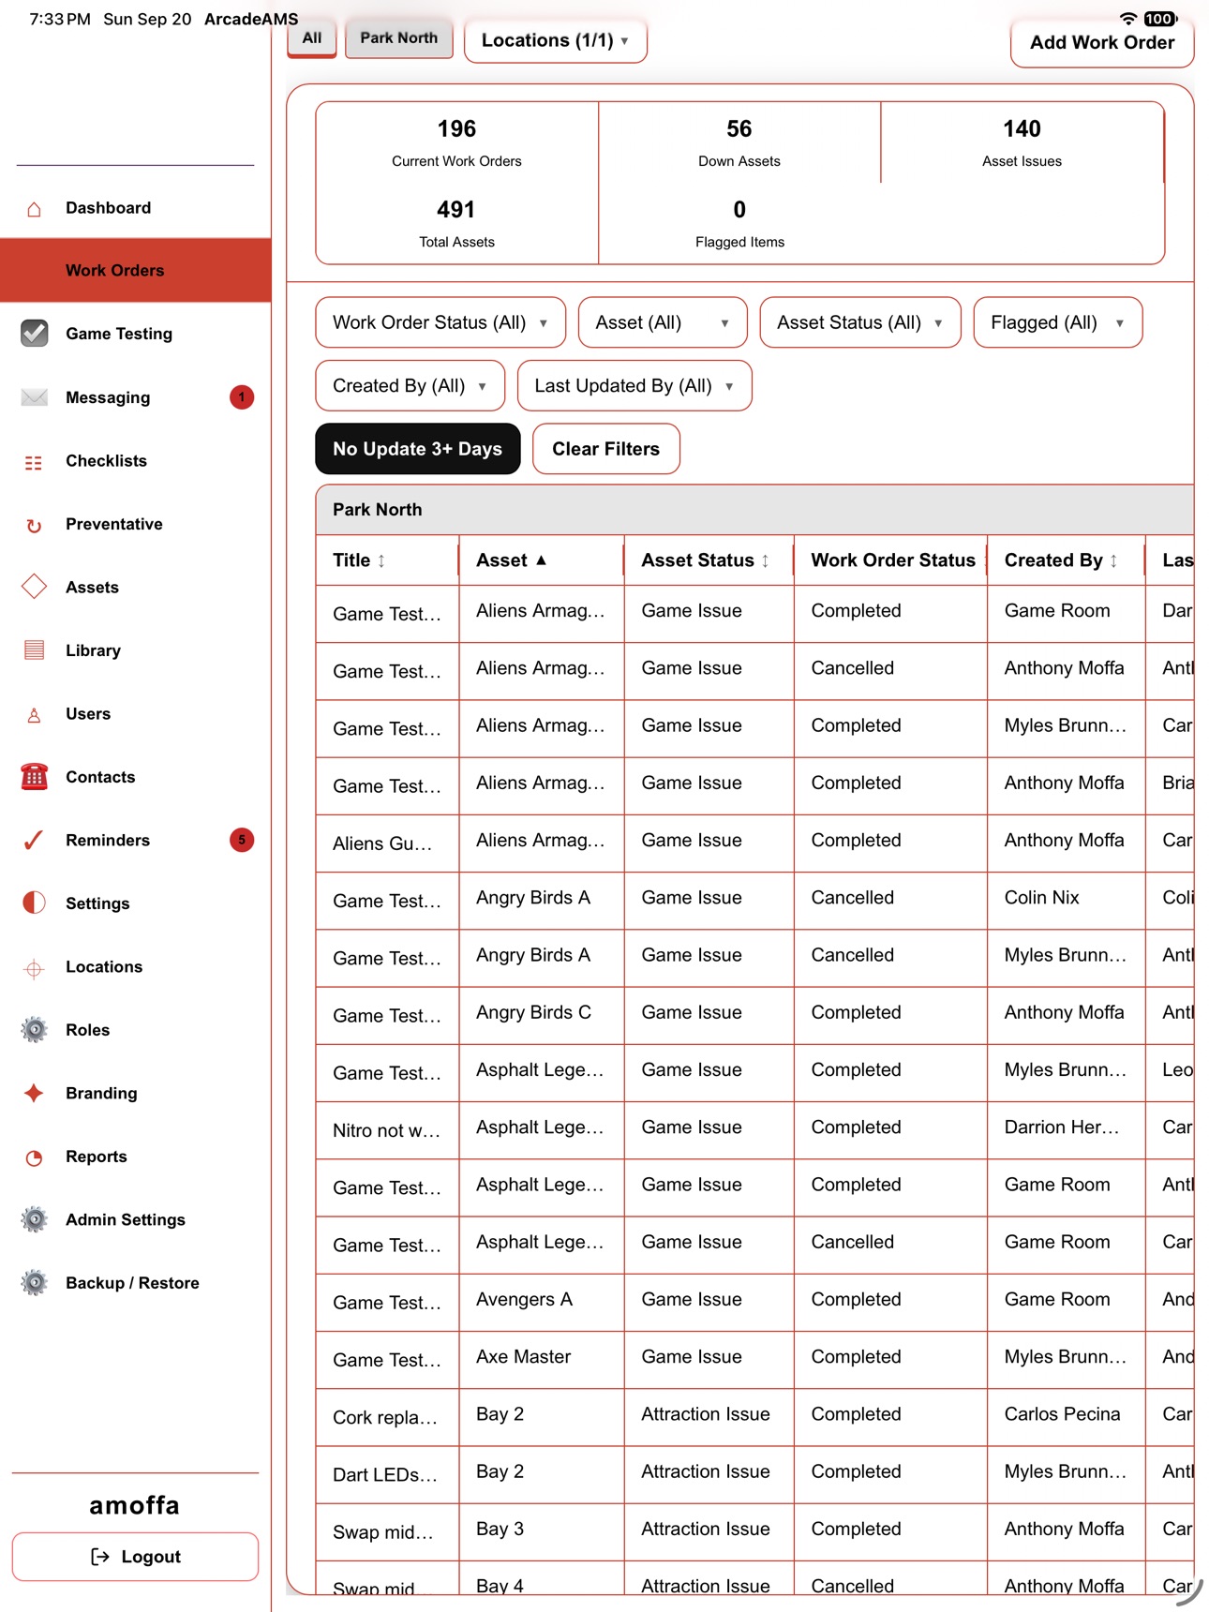The width and height of the screenshot is (1209, 1612).
Task: Click the Contacts telephone icon
Action: [x=35, y=776]
